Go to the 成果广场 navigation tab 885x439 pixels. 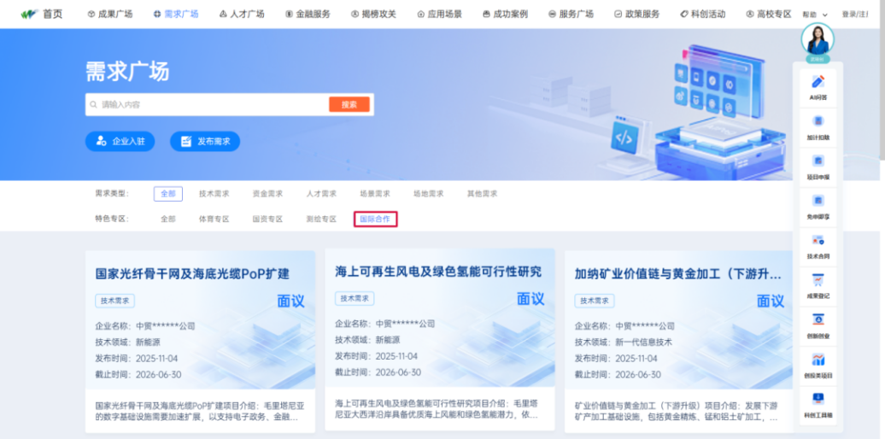[110, 14]
